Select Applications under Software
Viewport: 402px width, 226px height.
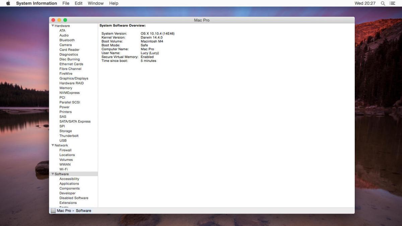69,183
